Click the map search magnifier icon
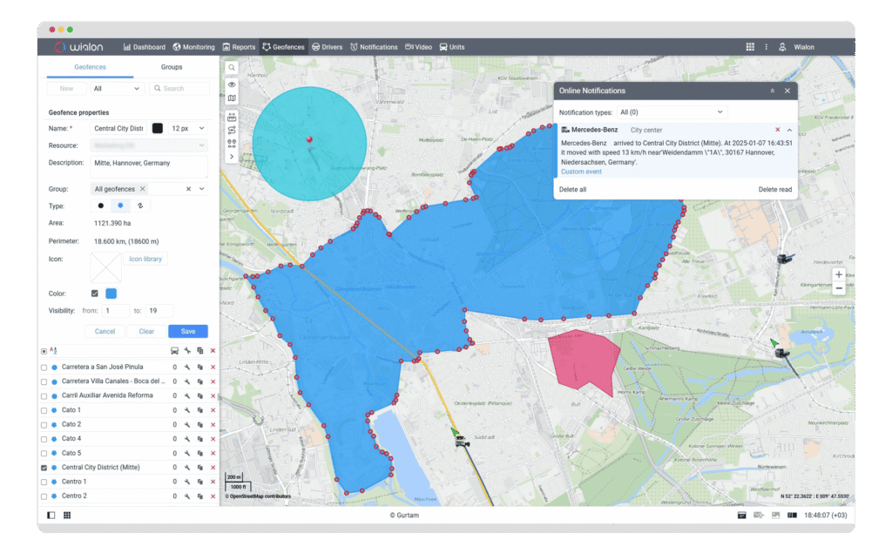Viewport: 892px width, 560px height. click(232, 67)
